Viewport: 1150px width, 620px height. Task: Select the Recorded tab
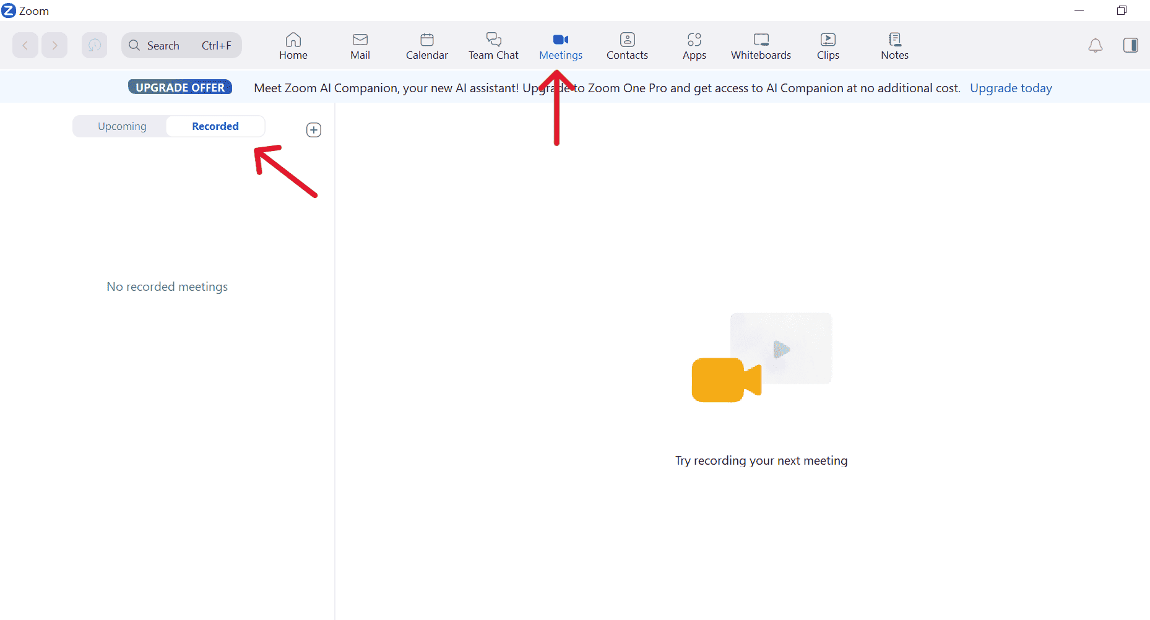(x=215, y=126)
